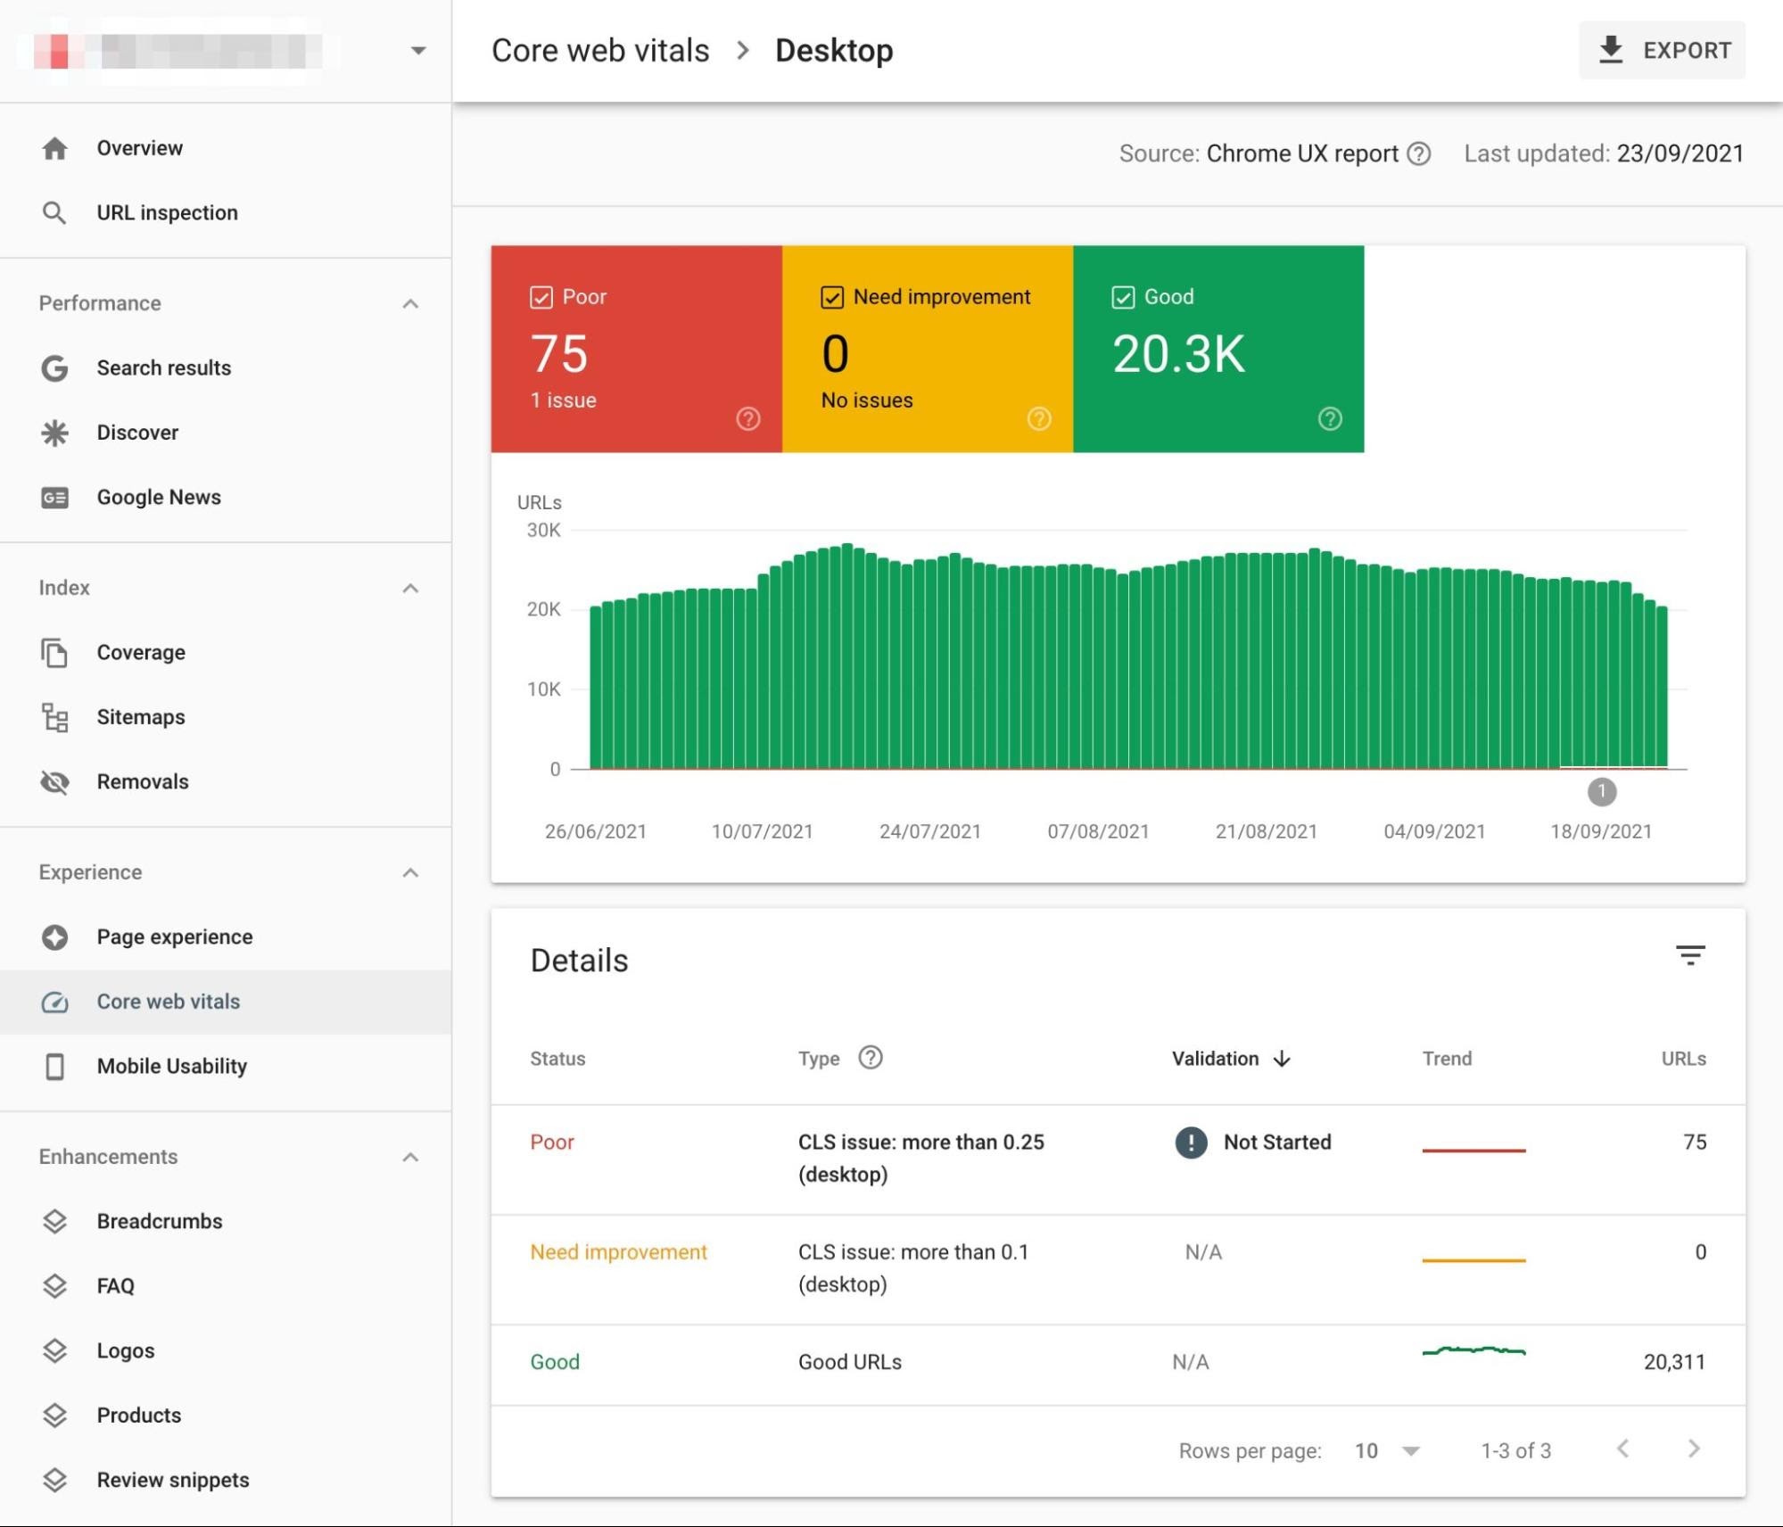Image resolution: width=1783 pixels, height=1527 pixels.
Task: Click help icon beside Type column header
Action: [x=870, y=1058]
